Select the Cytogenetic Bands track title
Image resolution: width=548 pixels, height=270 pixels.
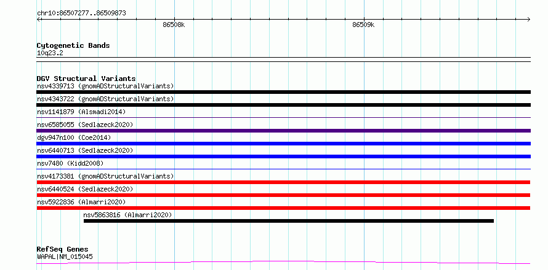(x=73, y=45)
